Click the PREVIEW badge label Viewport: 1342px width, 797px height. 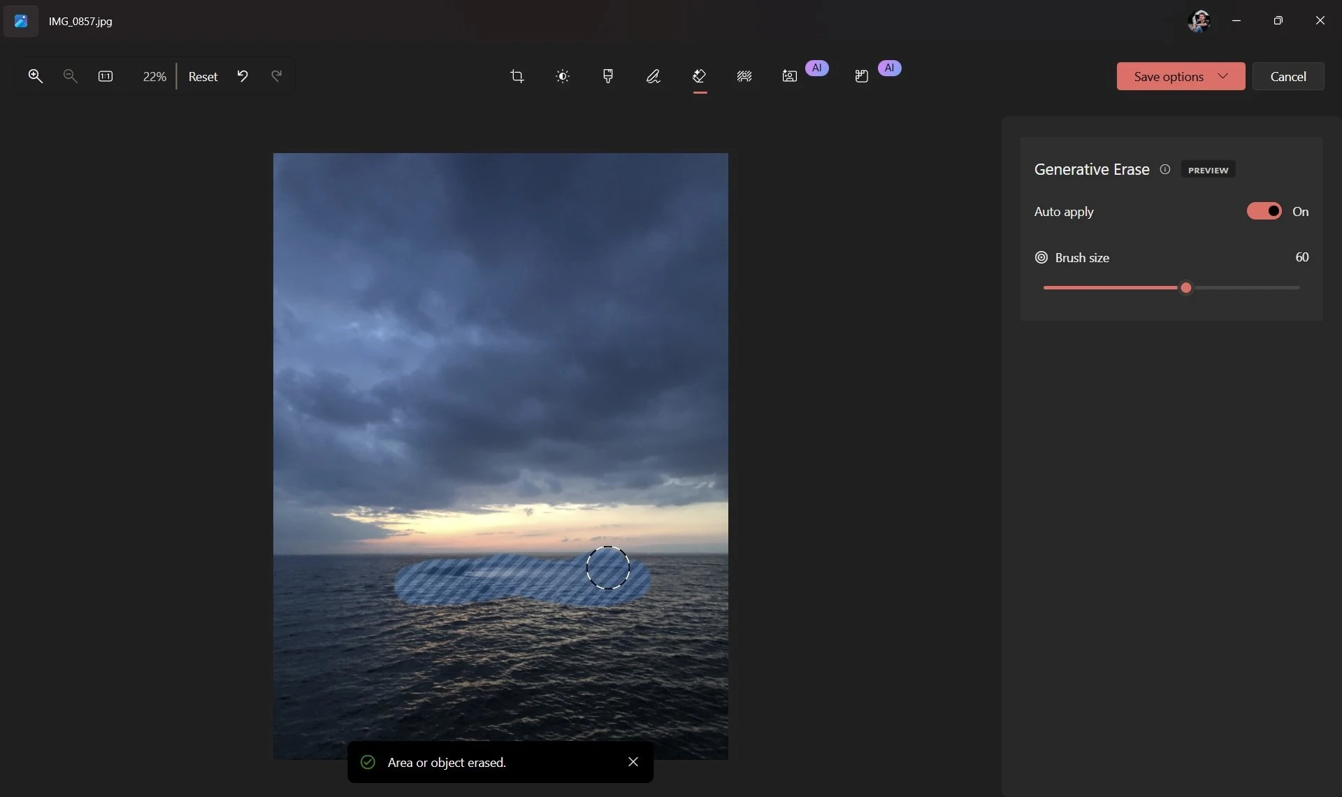[1208, 170]
